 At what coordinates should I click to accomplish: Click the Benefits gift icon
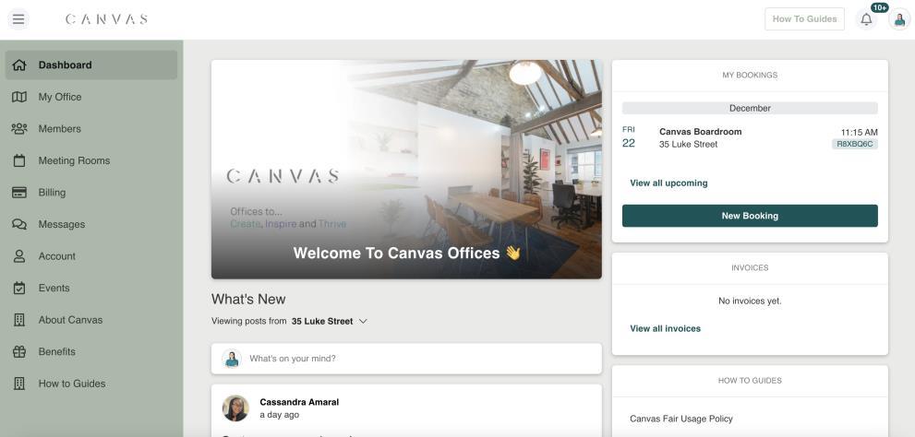(x=19, y=352)
